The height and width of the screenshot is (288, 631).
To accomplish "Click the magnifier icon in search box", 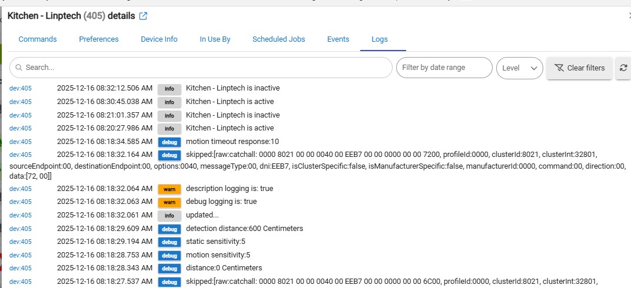I will pos(18,68).
